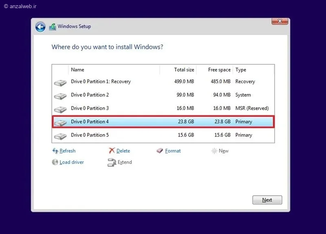The width and height of the screenshot is (326, 234).
Task: Click the Load driver disc icon
Action: click(x=55, y=162)
